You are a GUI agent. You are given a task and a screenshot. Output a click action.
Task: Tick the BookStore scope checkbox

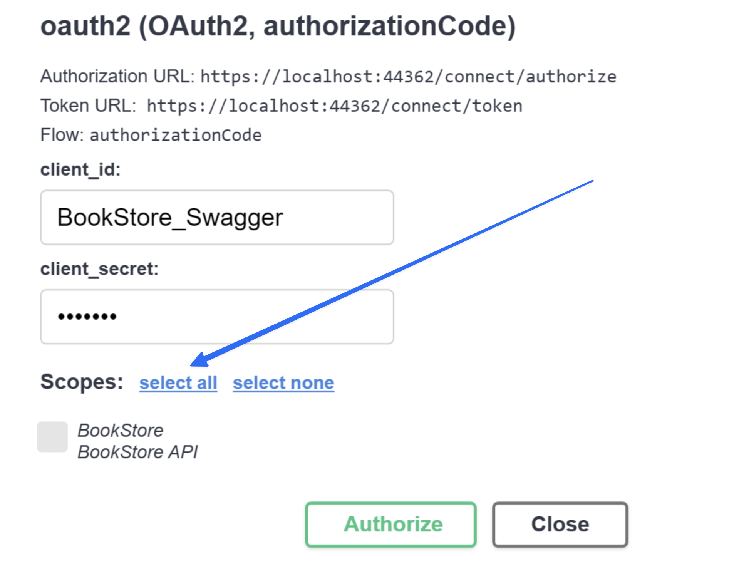point(52,436)
